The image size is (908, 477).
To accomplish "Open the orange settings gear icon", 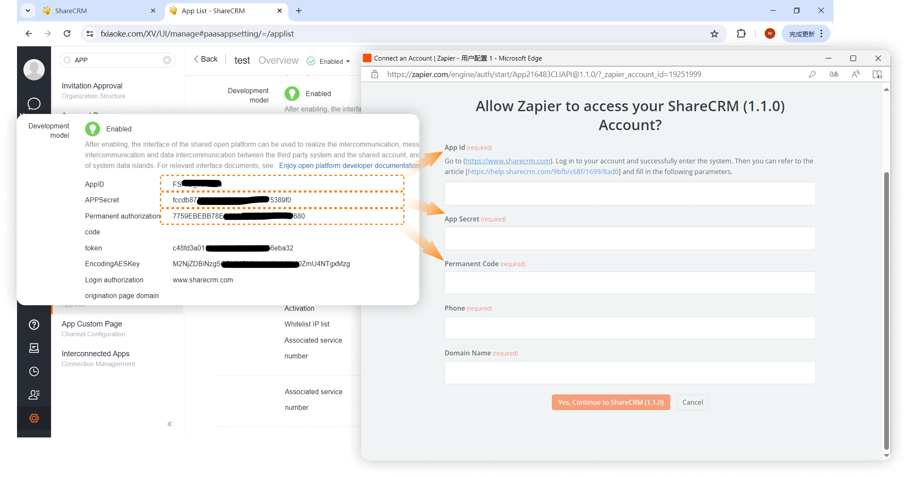I will (x=34, y=418).
